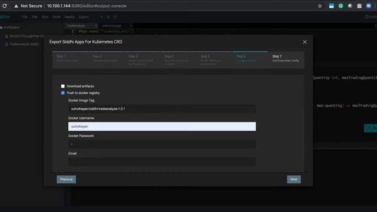Screen dimensions: 377x212
Task: Close the welcome-page tab
Action: (131, 25)
